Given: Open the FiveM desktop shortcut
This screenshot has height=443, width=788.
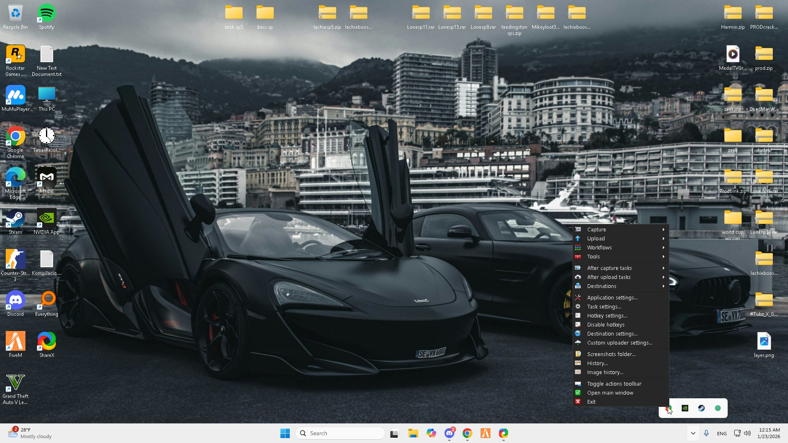Looking at the screenshot, I should click(15, 342).
